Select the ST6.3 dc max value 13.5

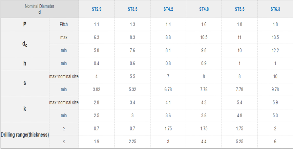(275, 38)
